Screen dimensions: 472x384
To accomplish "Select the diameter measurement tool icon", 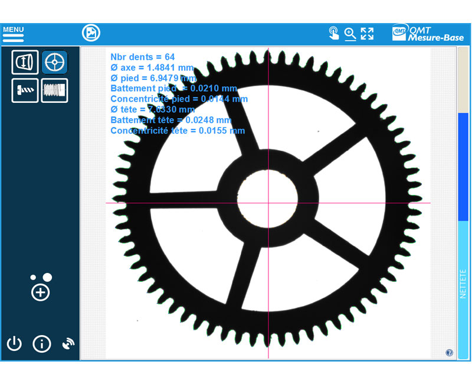I will [x=25, y=62].
